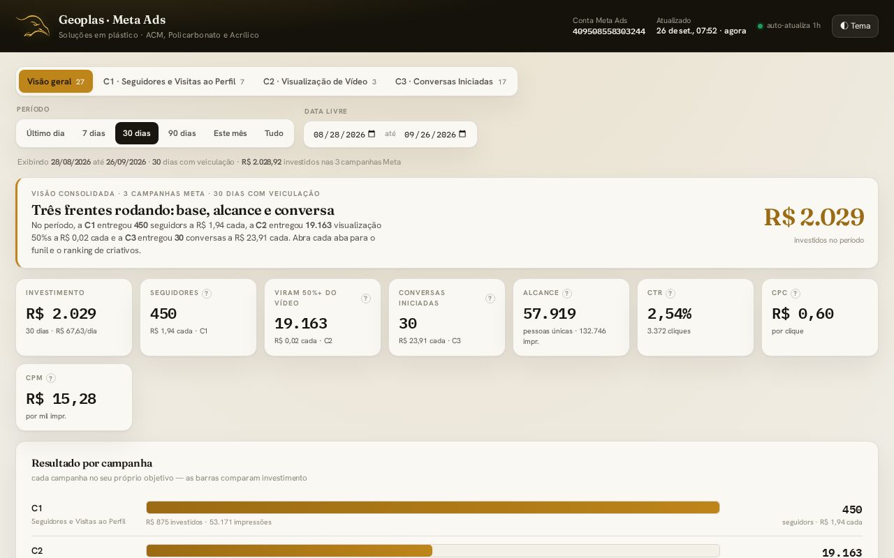Select 90 dias period
This screenshot has height=558, width=894.
point(182,133)
